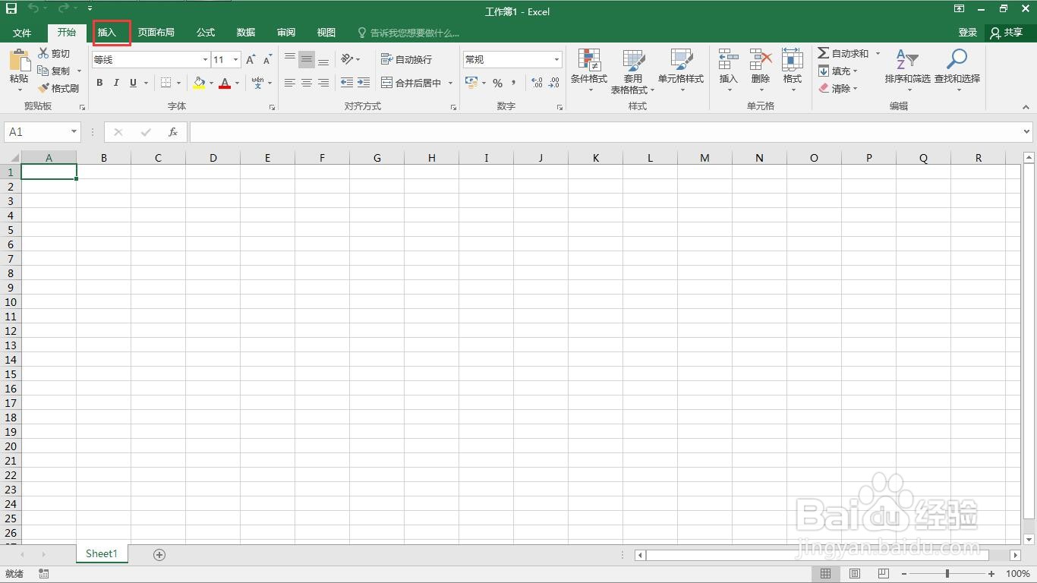
Task: Click the Wrap Text (自动换行) button
Action: [406, 59]
